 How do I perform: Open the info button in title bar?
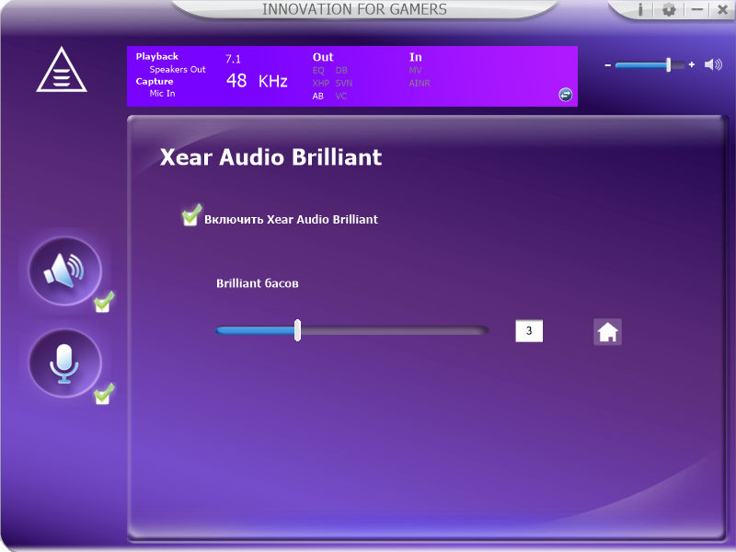tap(640, 9)
